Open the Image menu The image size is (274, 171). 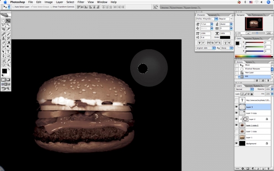tap(48, 2)
